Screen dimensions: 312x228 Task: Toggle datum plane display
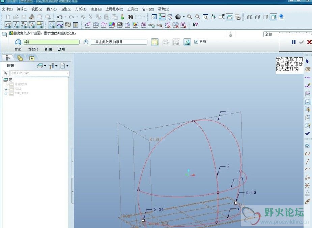coord(8,25)
